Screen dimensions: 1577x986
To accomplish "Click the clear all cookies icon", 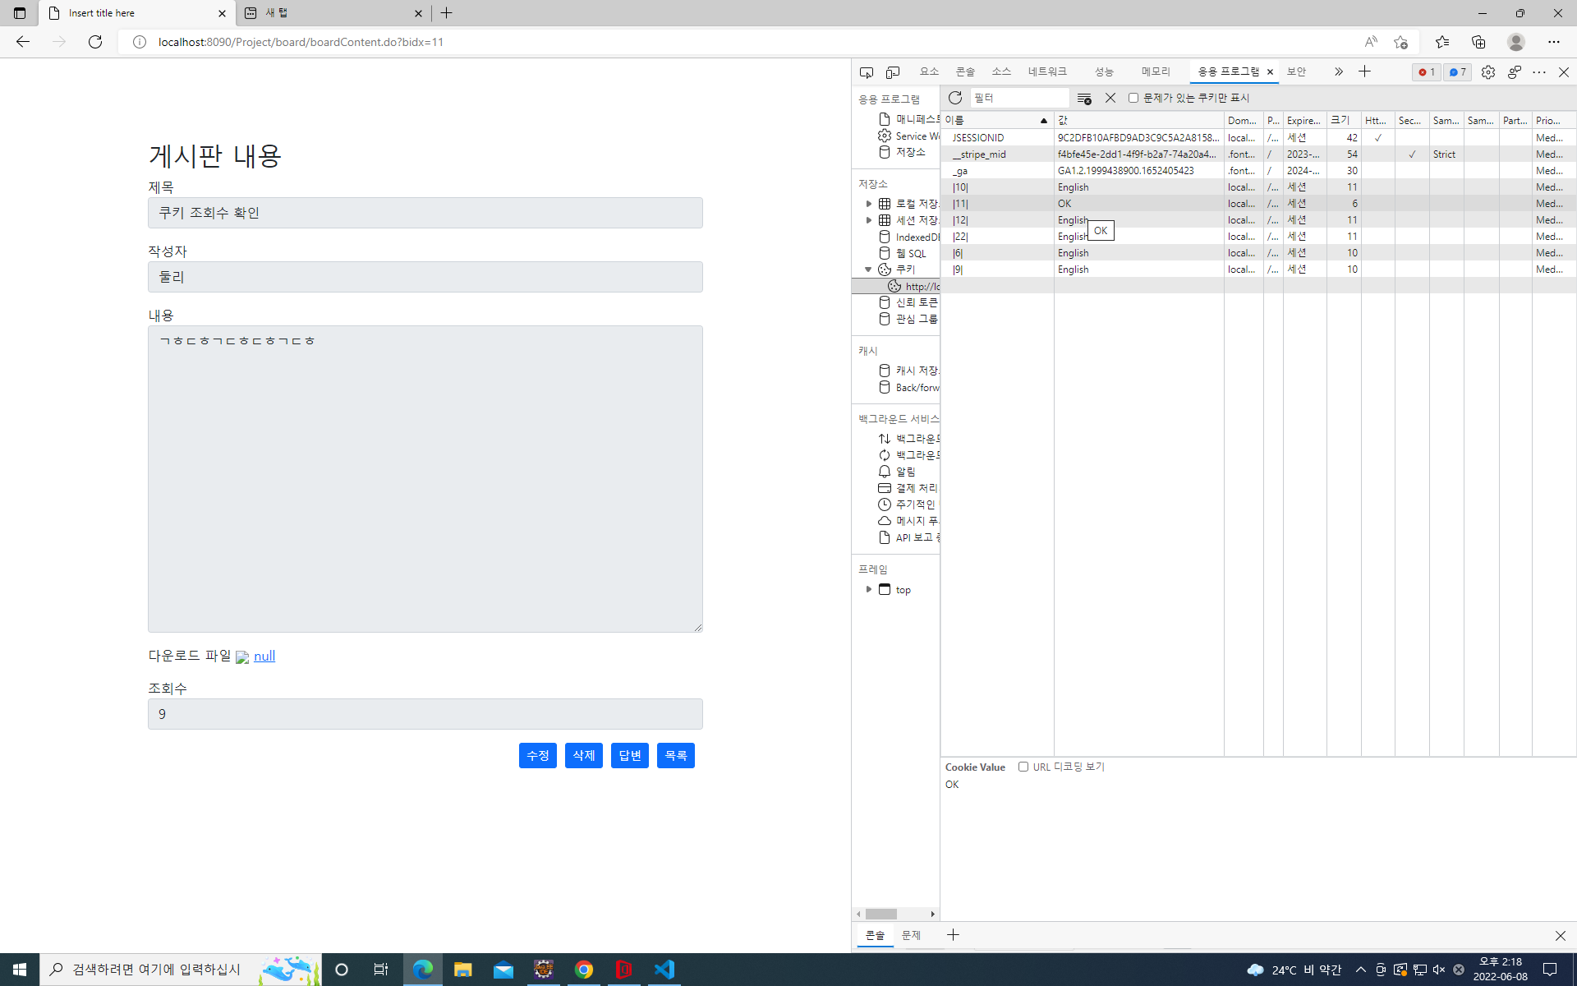I will (1084, 98).
